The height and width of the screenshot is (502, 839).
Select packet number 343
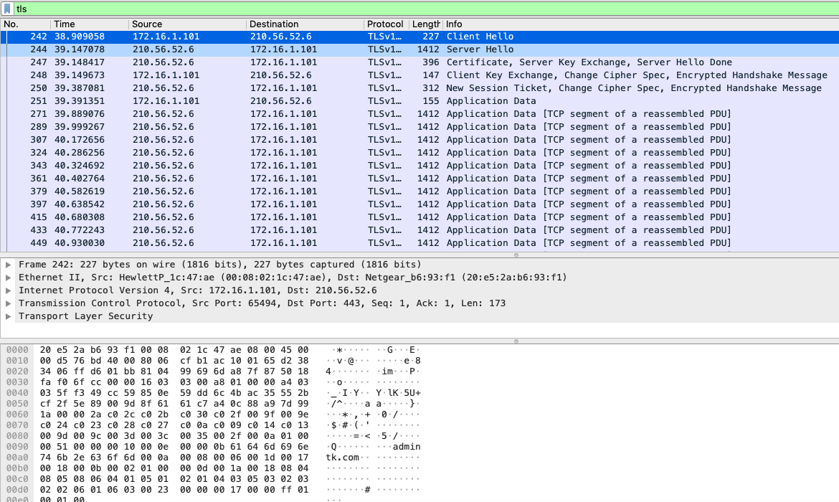tap(419, 166)
